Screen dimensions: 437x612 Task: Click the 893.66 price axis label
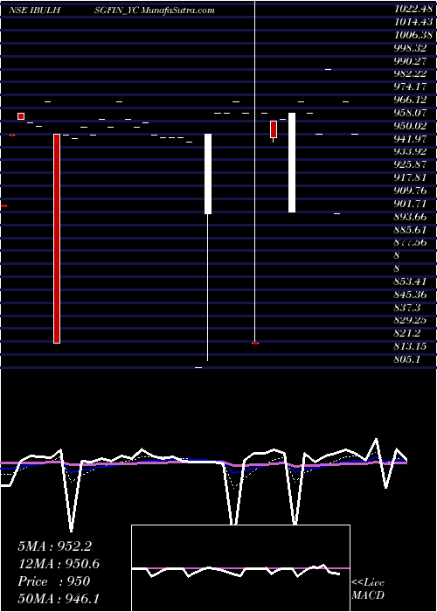pos(410,216)
